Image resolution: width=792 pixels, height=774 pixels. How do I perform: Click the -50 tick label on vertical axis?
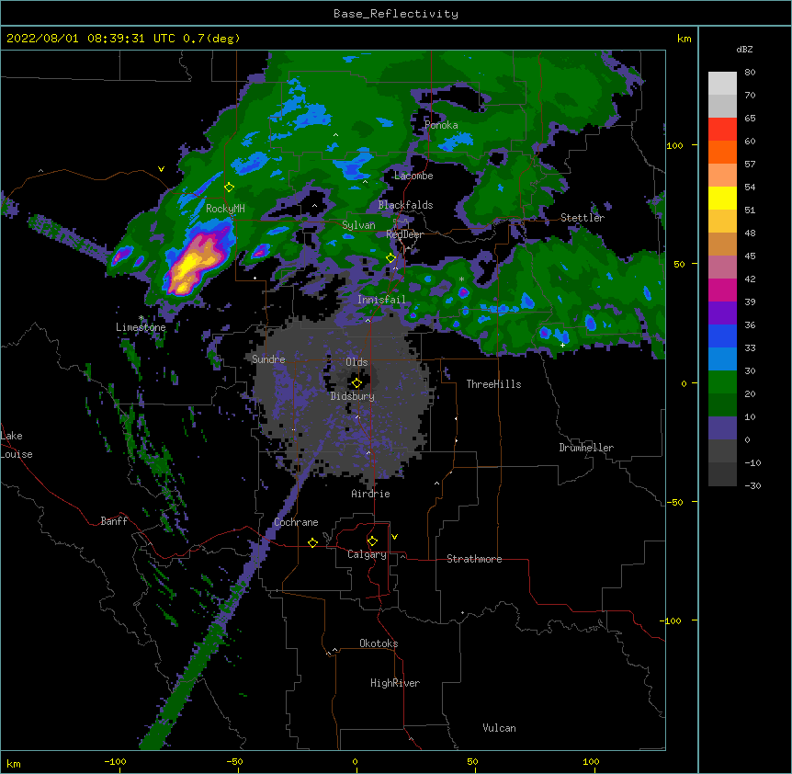[674, 502]
